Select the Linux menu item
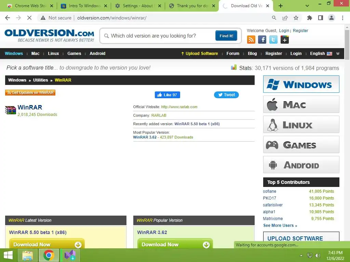Image resolution: width=350 pixels, height=262 pixels. (x=53, y=54)
